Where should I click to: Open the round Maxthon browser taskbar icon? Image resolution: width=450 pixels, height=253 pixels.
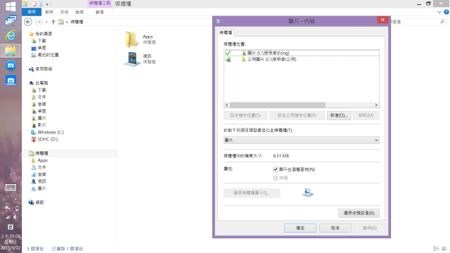coord(11,65)
